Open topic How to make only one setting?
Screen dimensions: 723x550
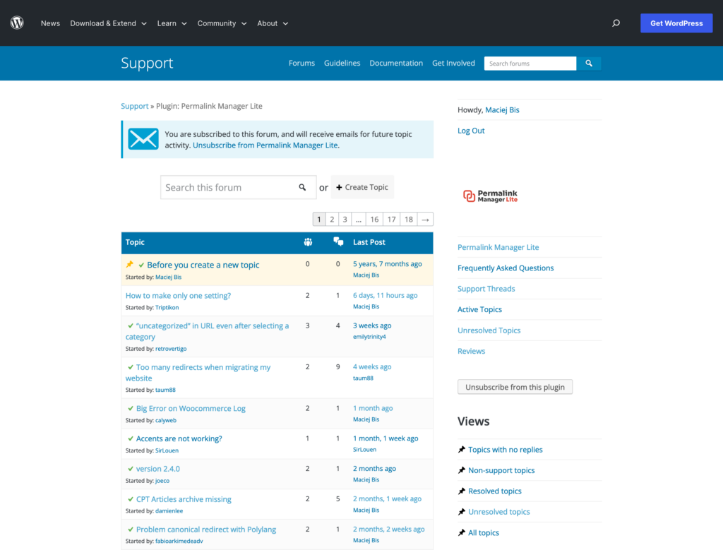point(178,296)
